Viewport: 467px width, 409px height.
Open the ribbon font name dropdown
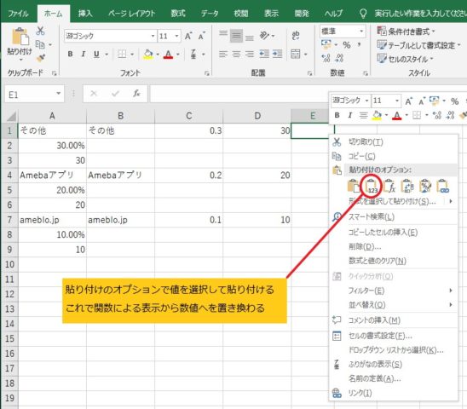pos(153,36)
